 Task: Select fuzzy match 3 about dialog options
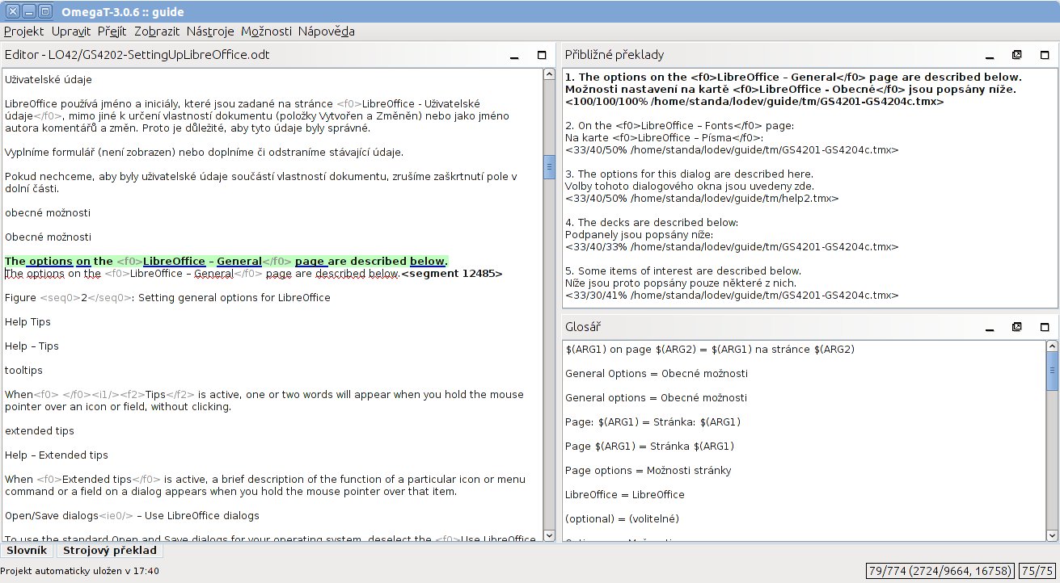pyautogui.click(x=702, y=186)
